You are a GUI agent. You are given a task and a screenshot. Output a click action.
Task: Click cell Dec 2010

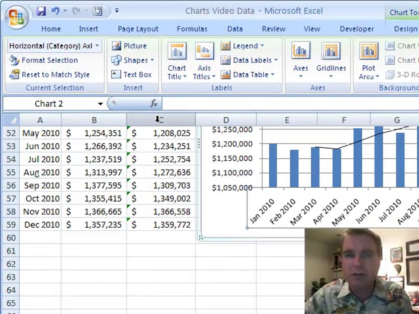coord(40,225)
